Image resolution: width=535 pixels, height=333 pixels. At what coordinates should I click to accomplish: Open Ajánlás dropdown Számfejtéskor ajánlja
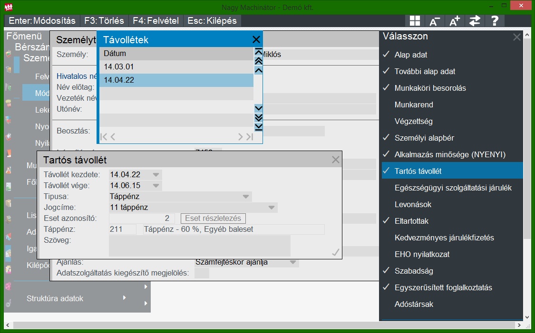(293, 262)
